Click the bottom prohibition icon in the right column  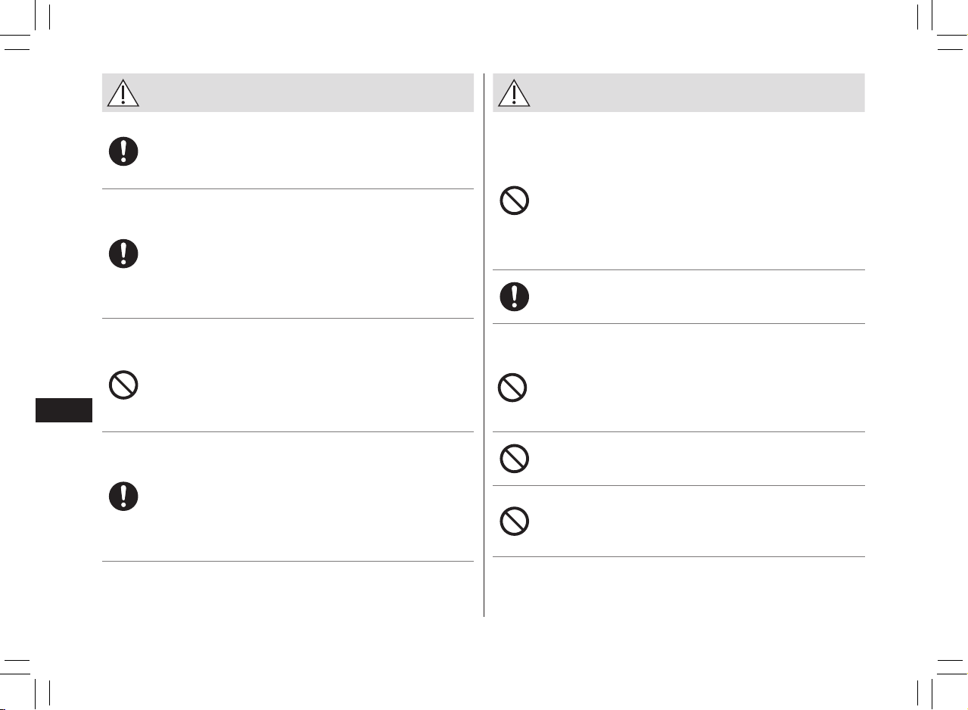click(x=515, y=522)
